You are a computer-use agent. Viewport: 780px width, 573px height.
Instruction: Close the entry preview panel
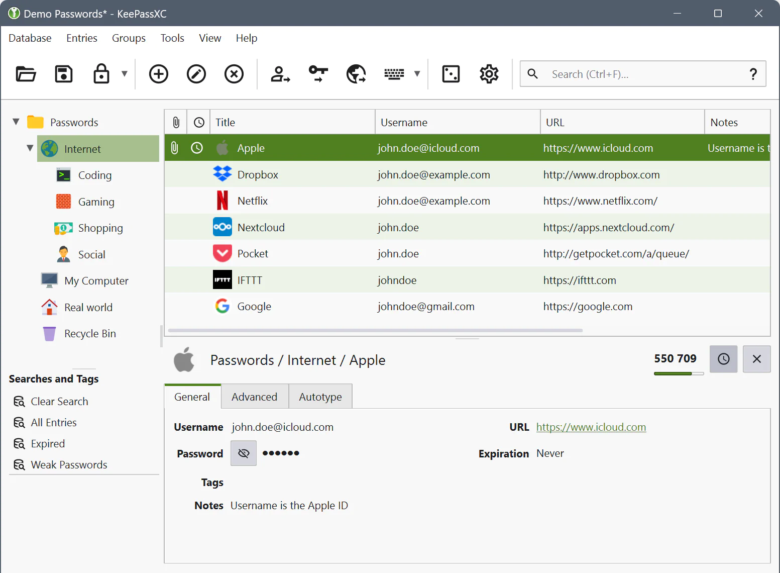(756, 359)
